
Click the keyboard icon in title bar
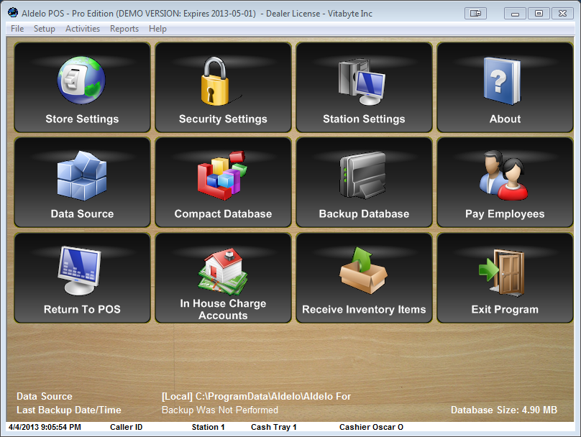click(475, 13)
